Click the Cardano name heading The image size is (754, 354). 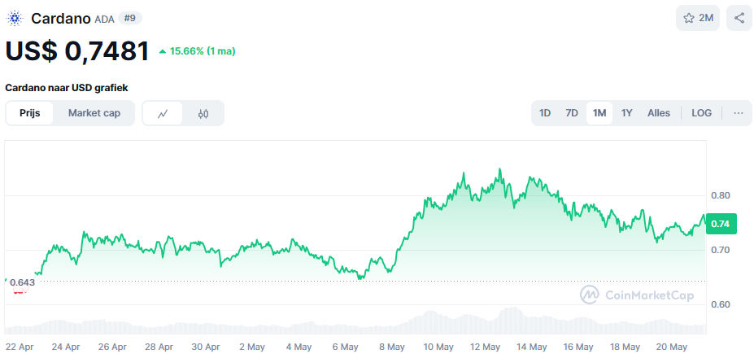click(61, 18)
